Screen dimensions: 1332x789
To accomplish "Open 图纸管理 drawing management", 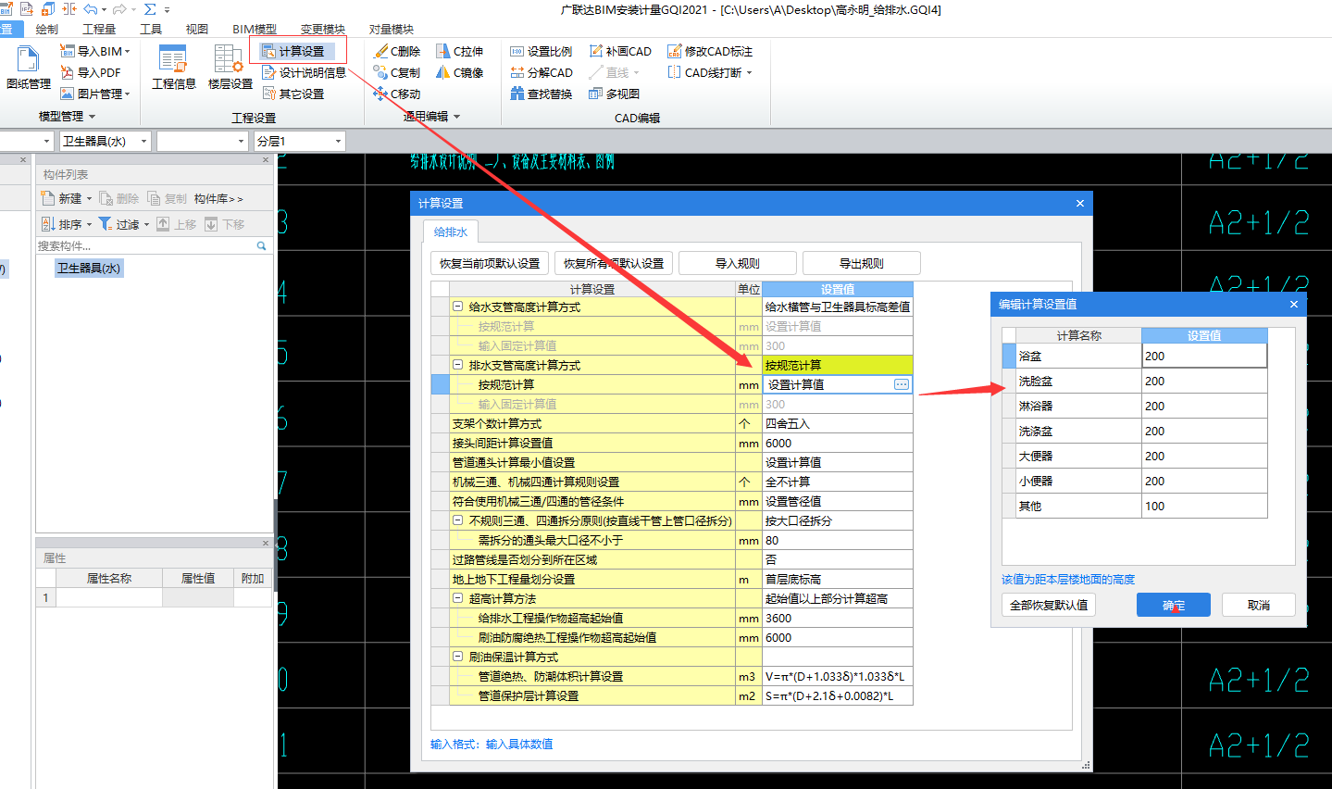I will [28, 67].
